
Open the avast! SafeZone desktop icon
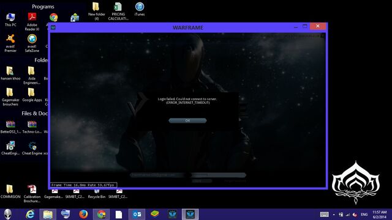point(32,43)
